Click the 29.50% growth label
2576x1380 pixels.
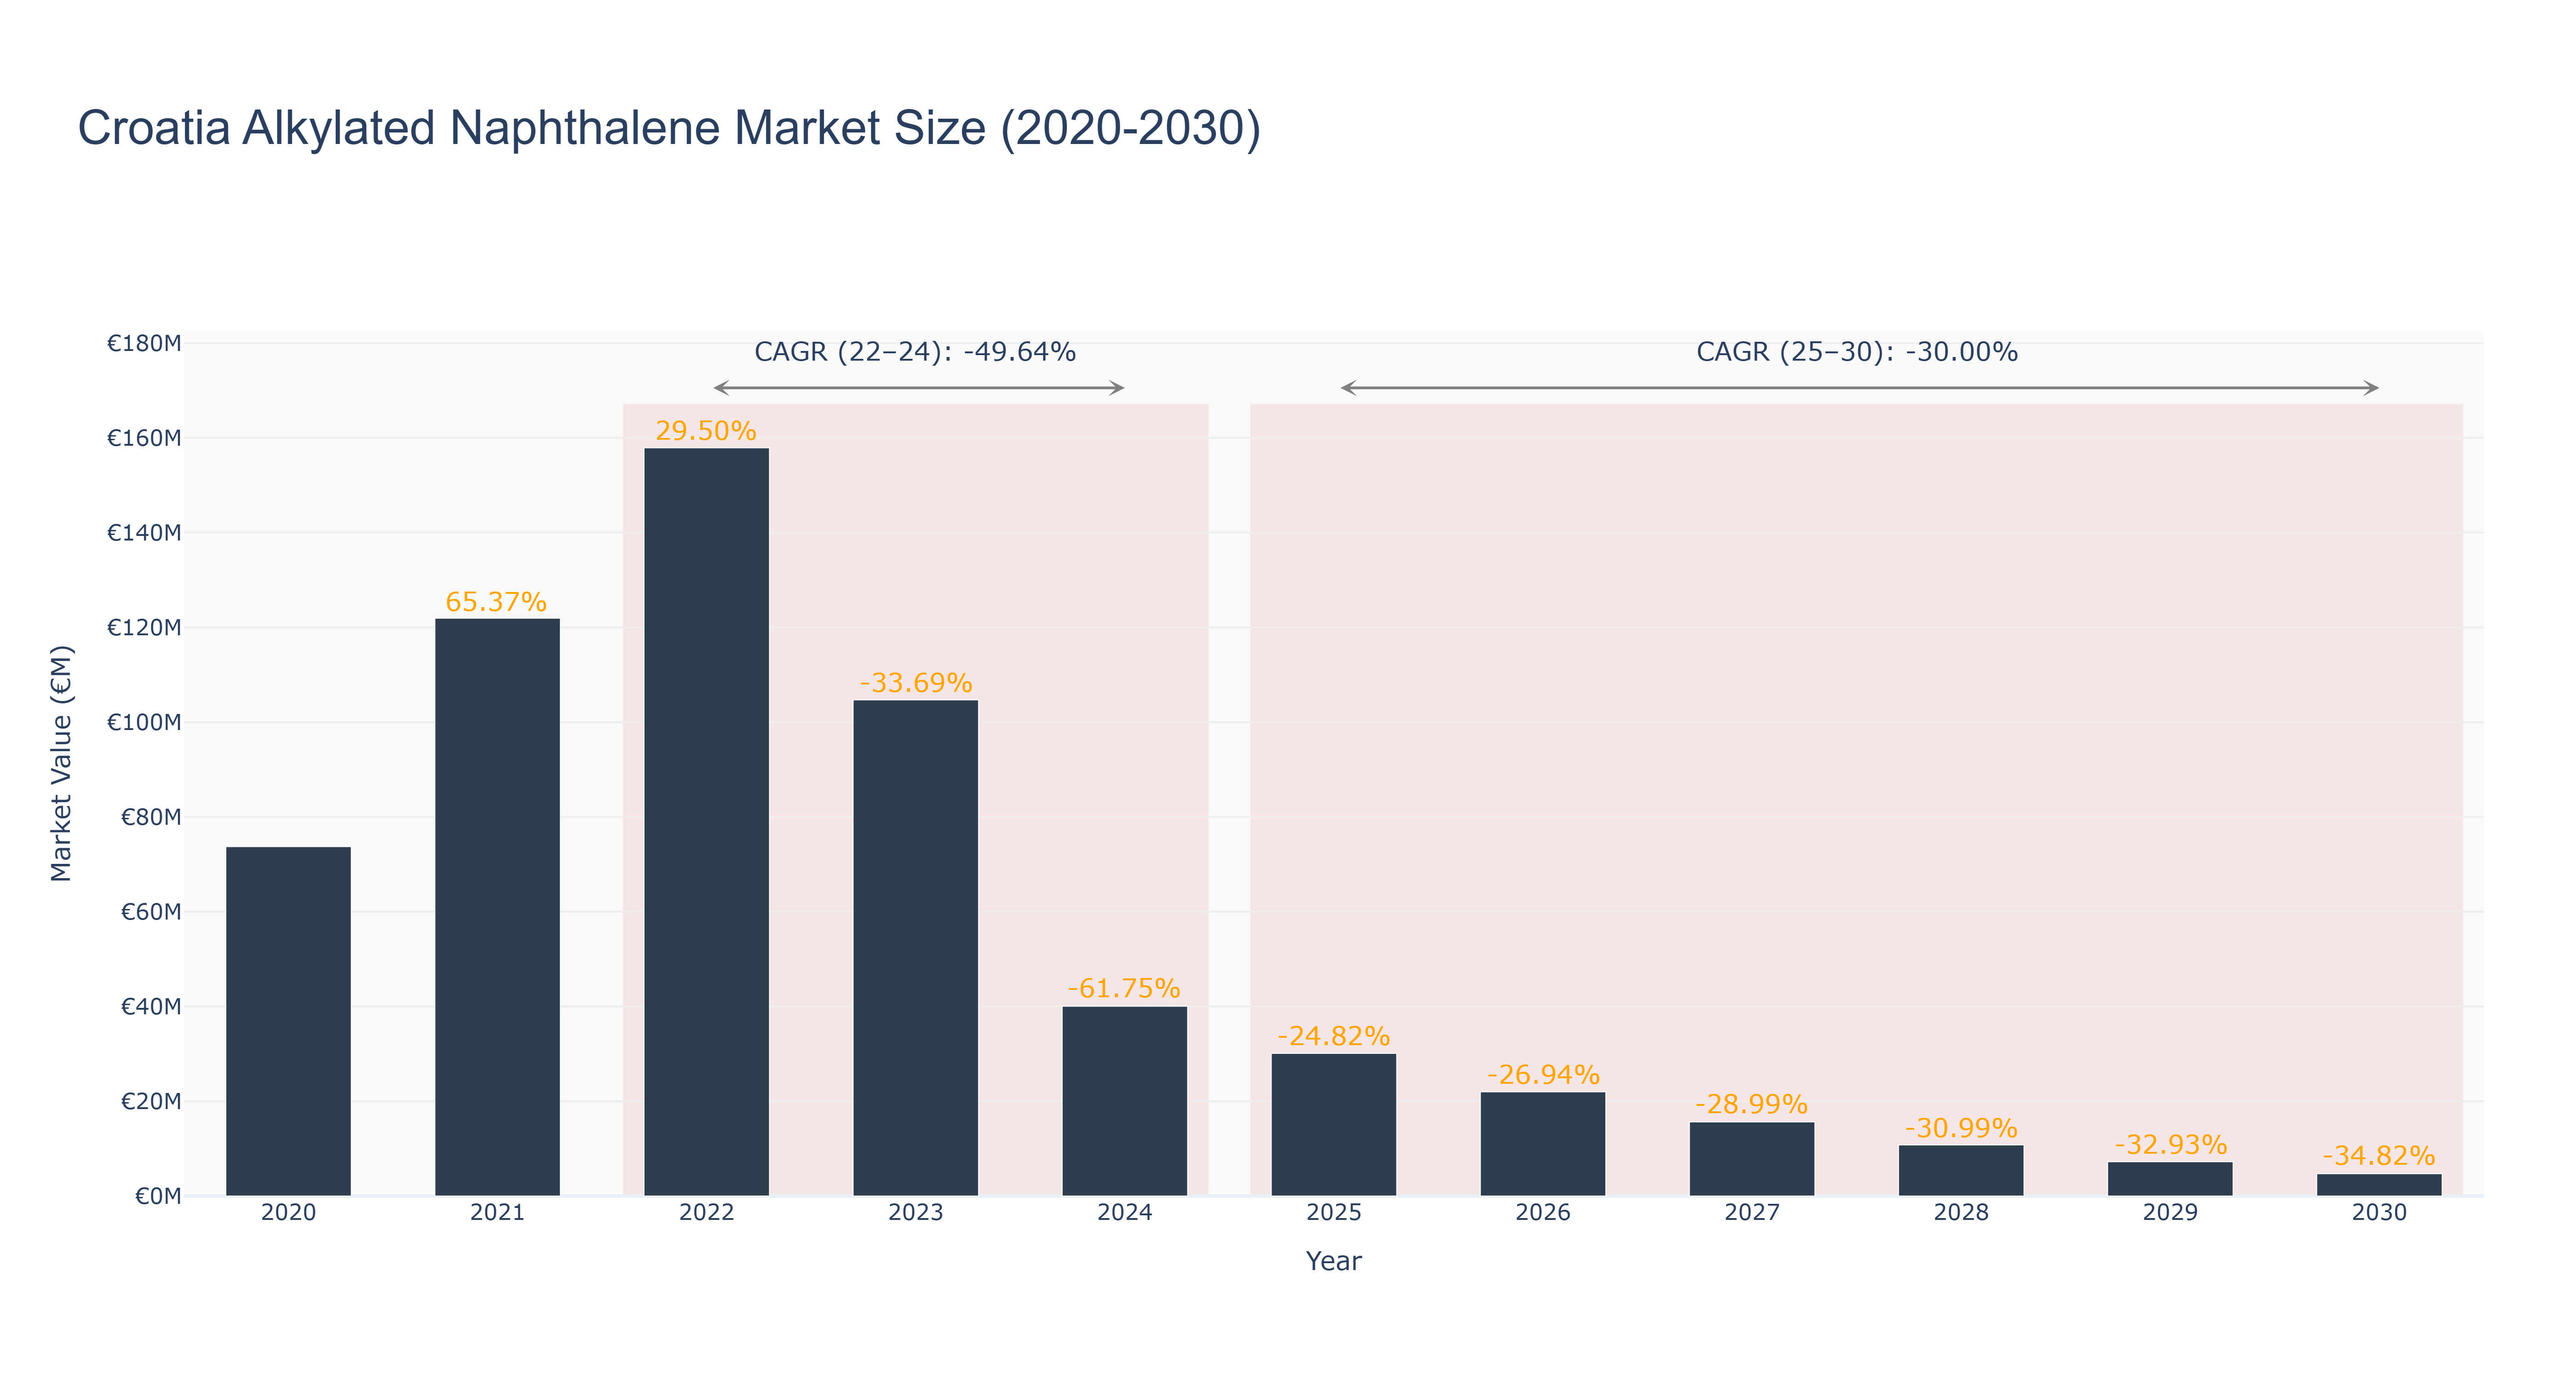coord(706,431)
